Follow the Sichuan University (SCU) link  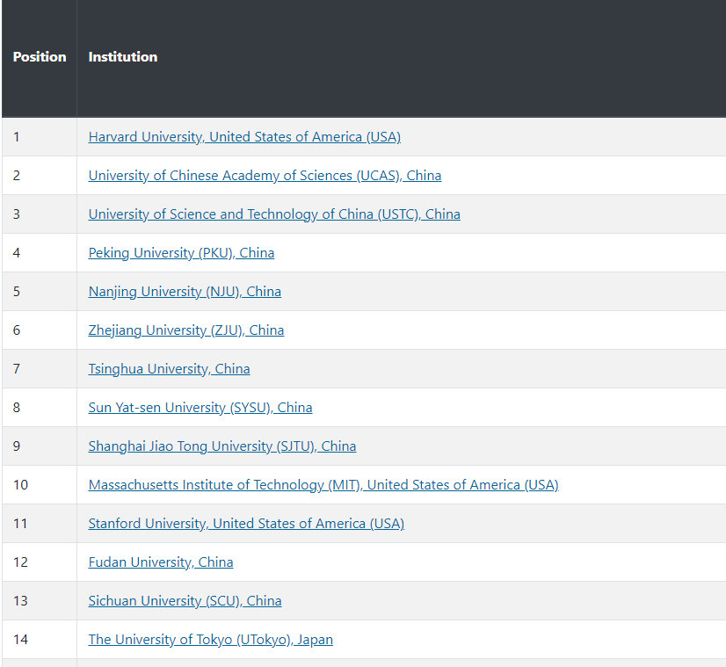[x=185, y=601]
